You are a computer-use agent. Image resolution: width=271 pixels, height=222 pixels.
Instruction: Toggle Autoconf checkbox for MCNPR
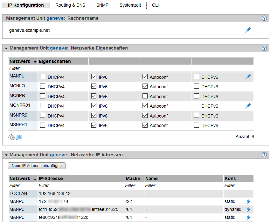145,96
